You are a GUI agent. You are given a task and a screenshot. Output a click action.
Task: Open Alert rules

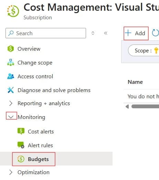pos(40,146)
